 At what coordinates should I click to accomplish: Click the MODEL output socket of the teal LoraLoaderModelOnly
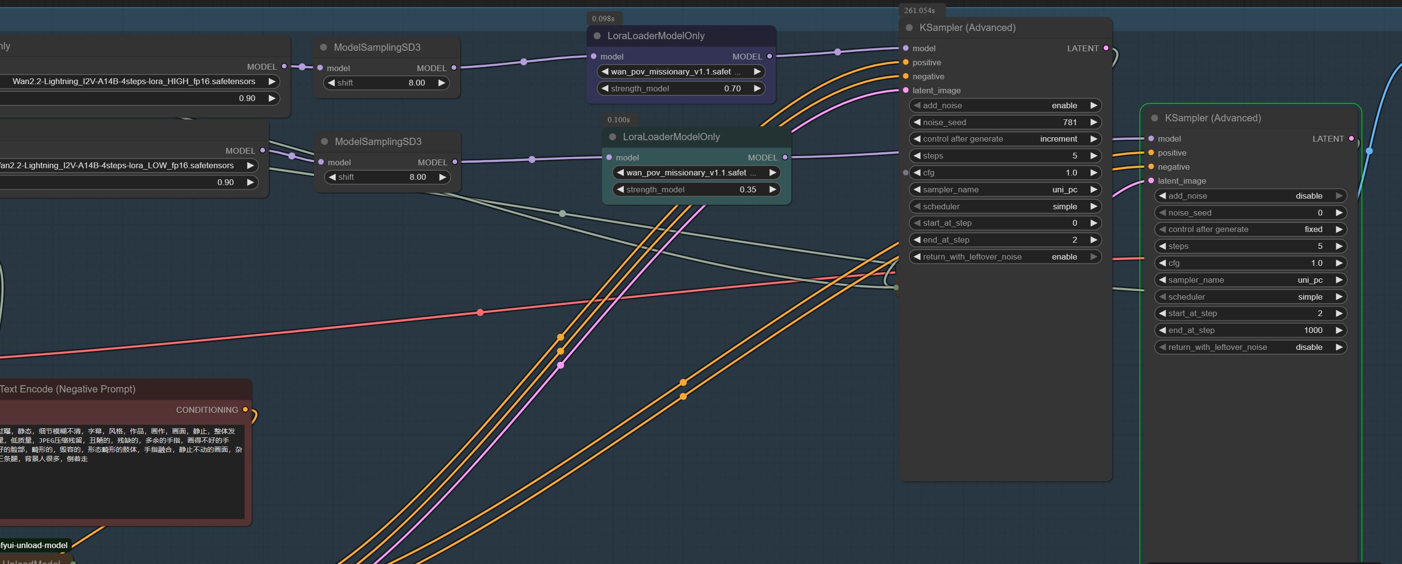pos(785,157)
